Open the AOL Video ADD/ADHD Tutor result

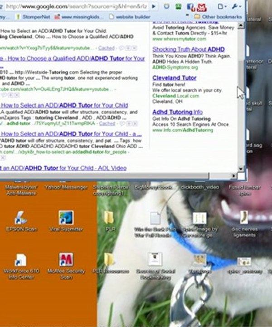(63, 168)
